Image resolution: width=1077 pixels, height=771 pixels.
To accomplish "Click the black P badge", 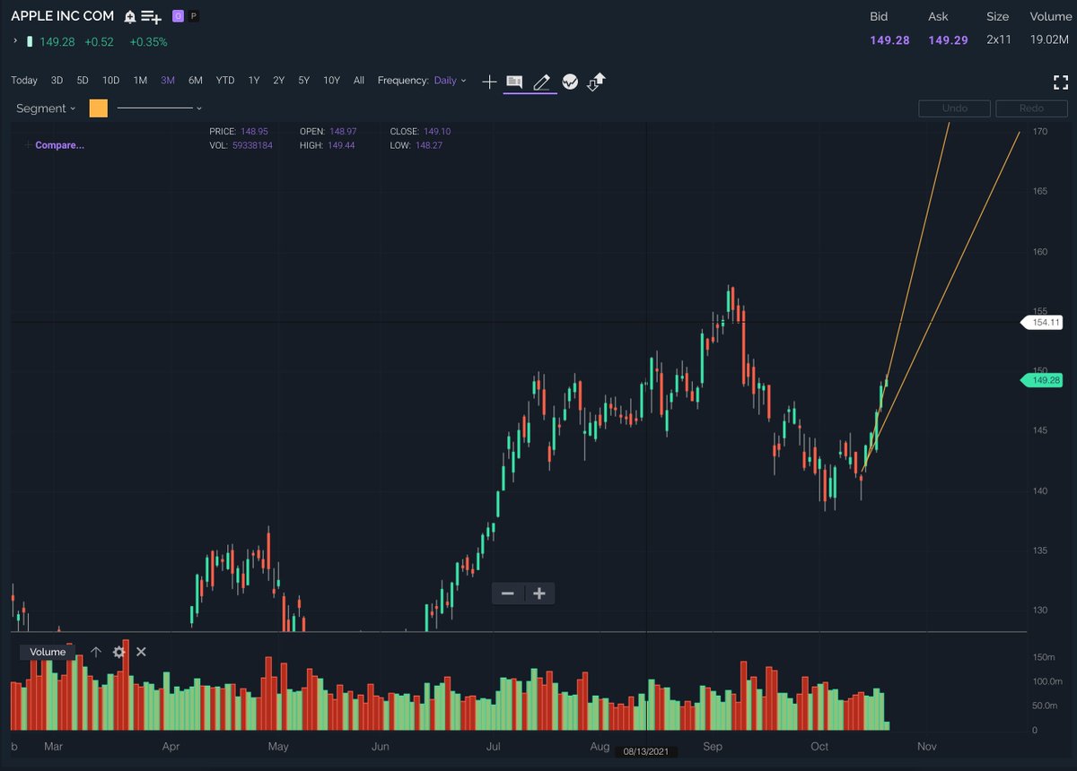I will [195, 16].
